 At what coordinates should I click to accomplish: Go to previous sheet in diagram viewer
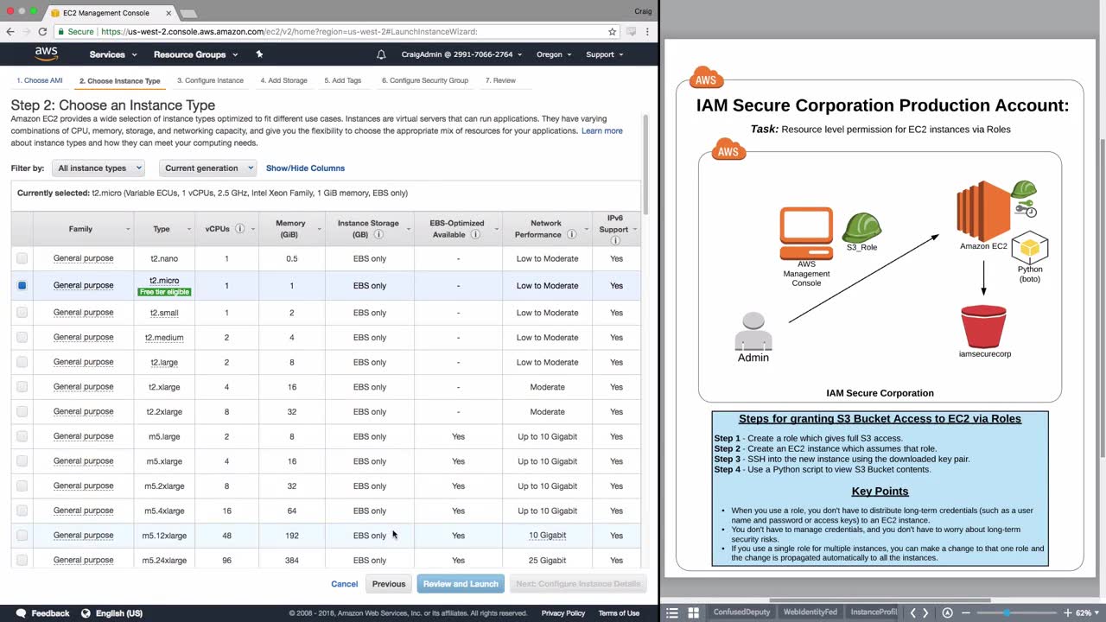[x=912, y=612]
